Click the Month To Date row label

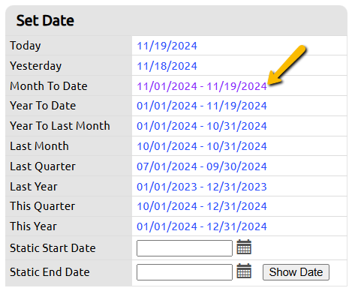(49, 86)
